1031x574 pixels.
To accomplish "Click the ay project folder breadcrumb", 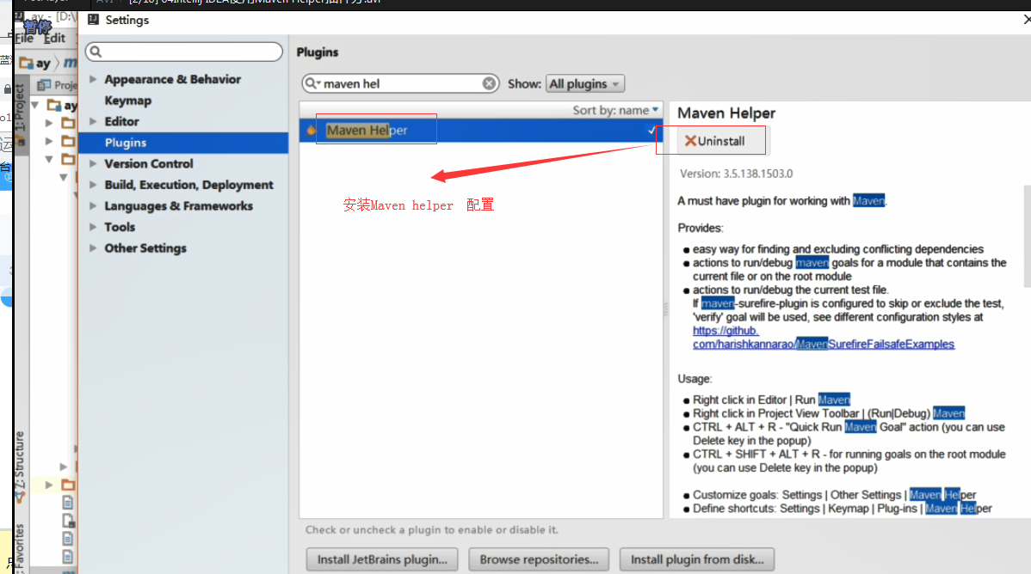I will (35, 63).
